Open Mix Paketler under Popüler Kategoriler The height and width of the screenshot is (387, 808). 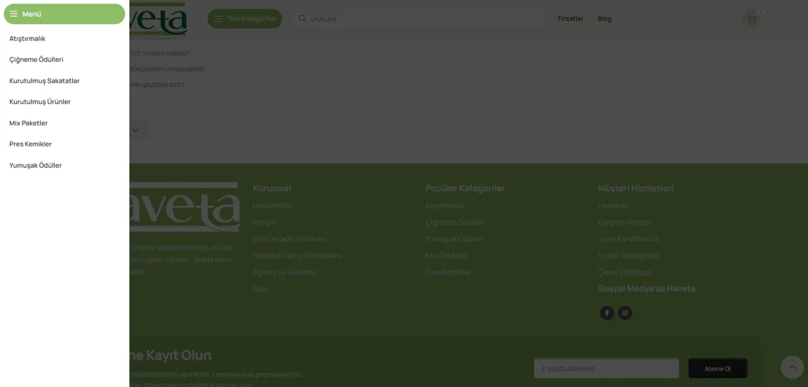(446, 256)
